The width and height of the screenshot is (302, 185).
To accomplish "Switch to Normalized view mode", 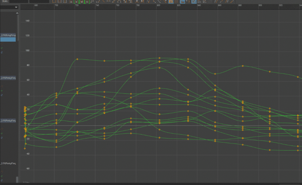I will pyautogui.click(x=205, y=1).
